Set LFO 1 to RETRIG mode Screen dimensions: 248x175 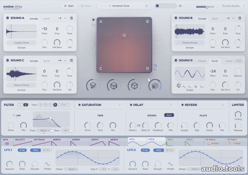click(x=46, y=150)
